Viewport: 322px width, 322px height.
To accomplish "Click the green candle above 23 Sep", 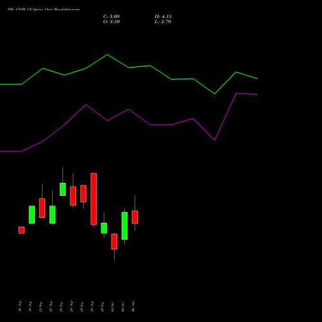I will 62,189.
